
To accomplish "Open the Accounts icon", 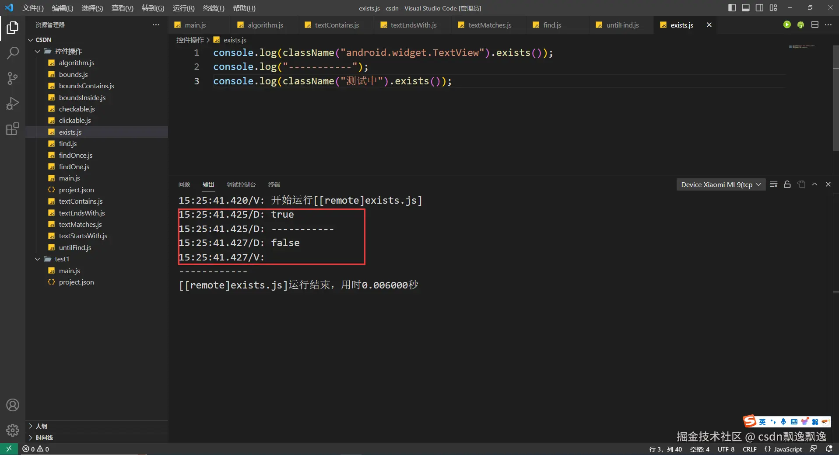I will tap(13, 405).
